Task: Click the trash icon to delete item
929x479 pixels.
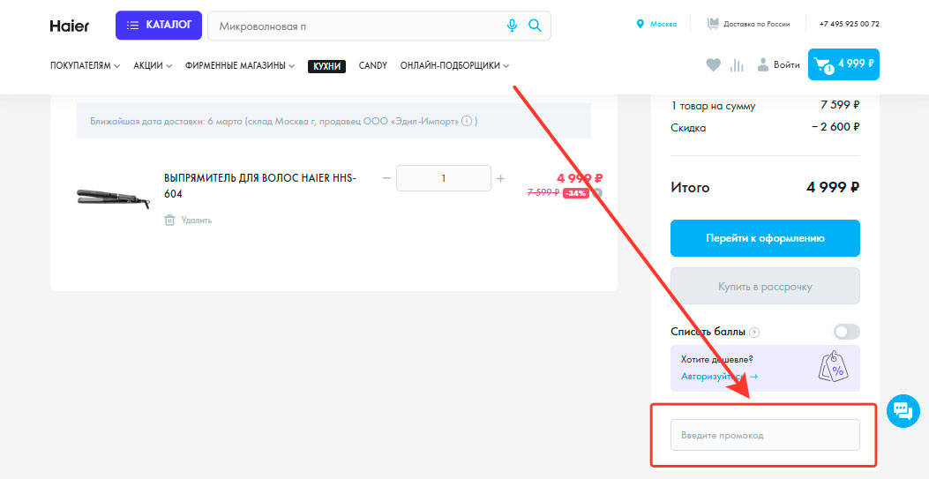Action: tap(169, 220)
